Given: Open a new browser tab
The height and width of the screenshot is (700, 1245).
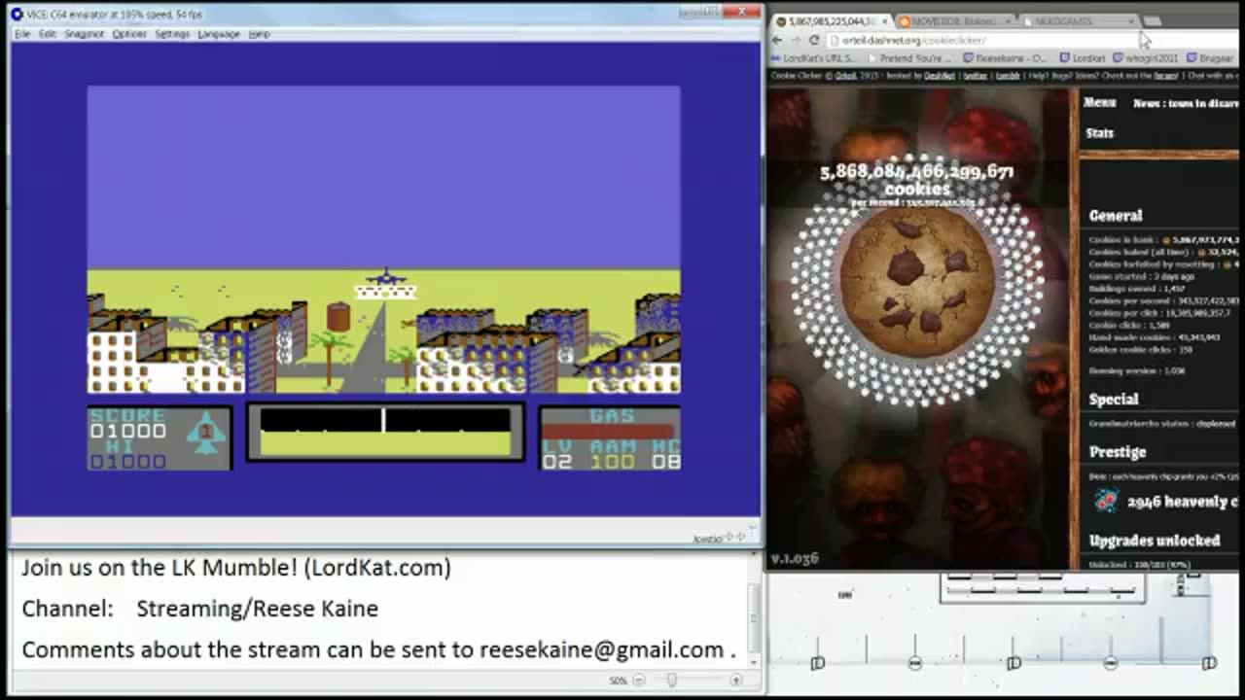Looking at the screenshot, I should (x=1152, y=21).
